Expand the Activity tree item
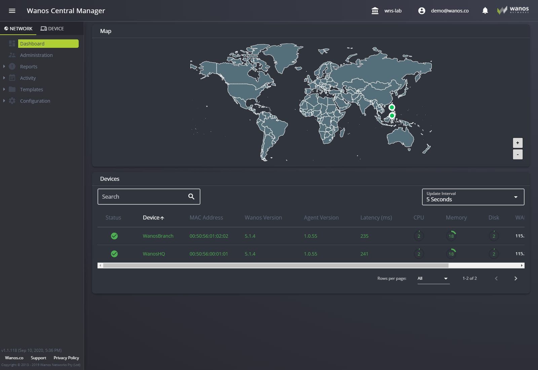The image size is (538, 370). coord(4,78)
